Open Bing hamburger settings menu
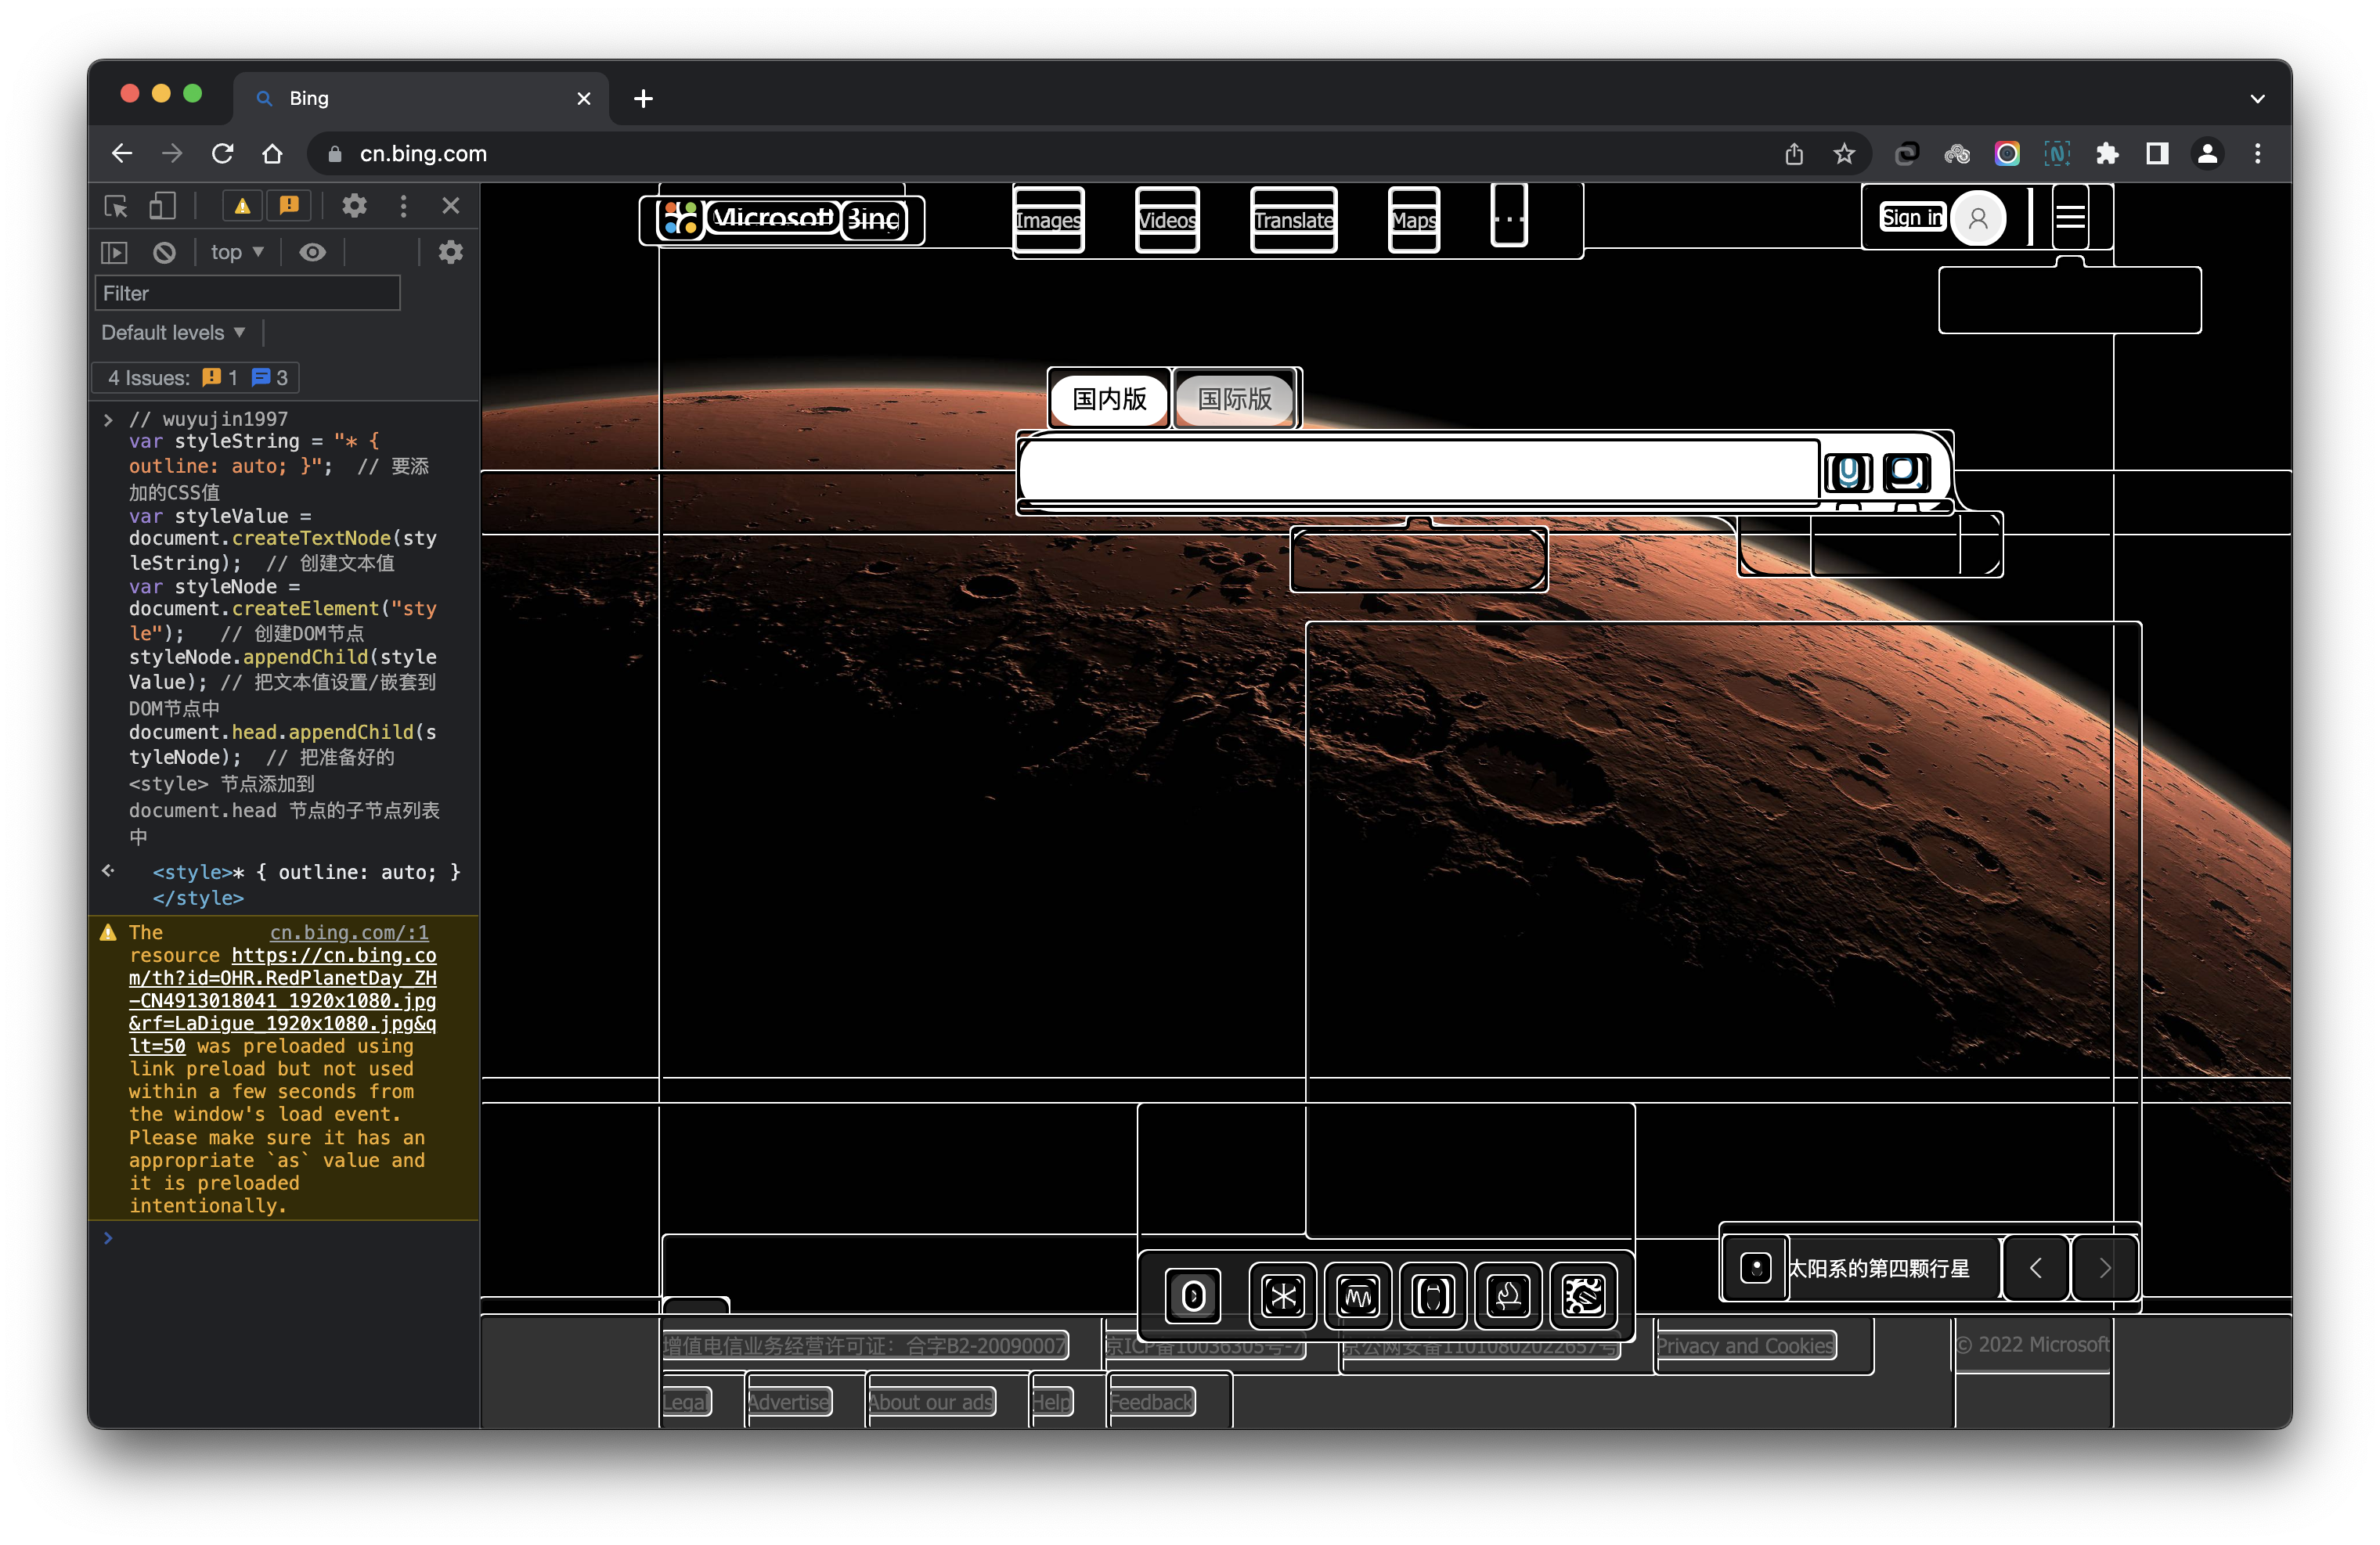 [x=2070, y=216]
